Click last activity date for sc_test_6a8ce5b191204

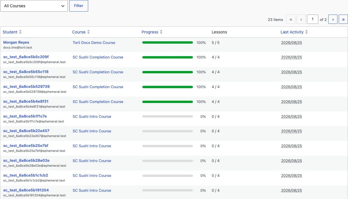click(x=291, y=191)
